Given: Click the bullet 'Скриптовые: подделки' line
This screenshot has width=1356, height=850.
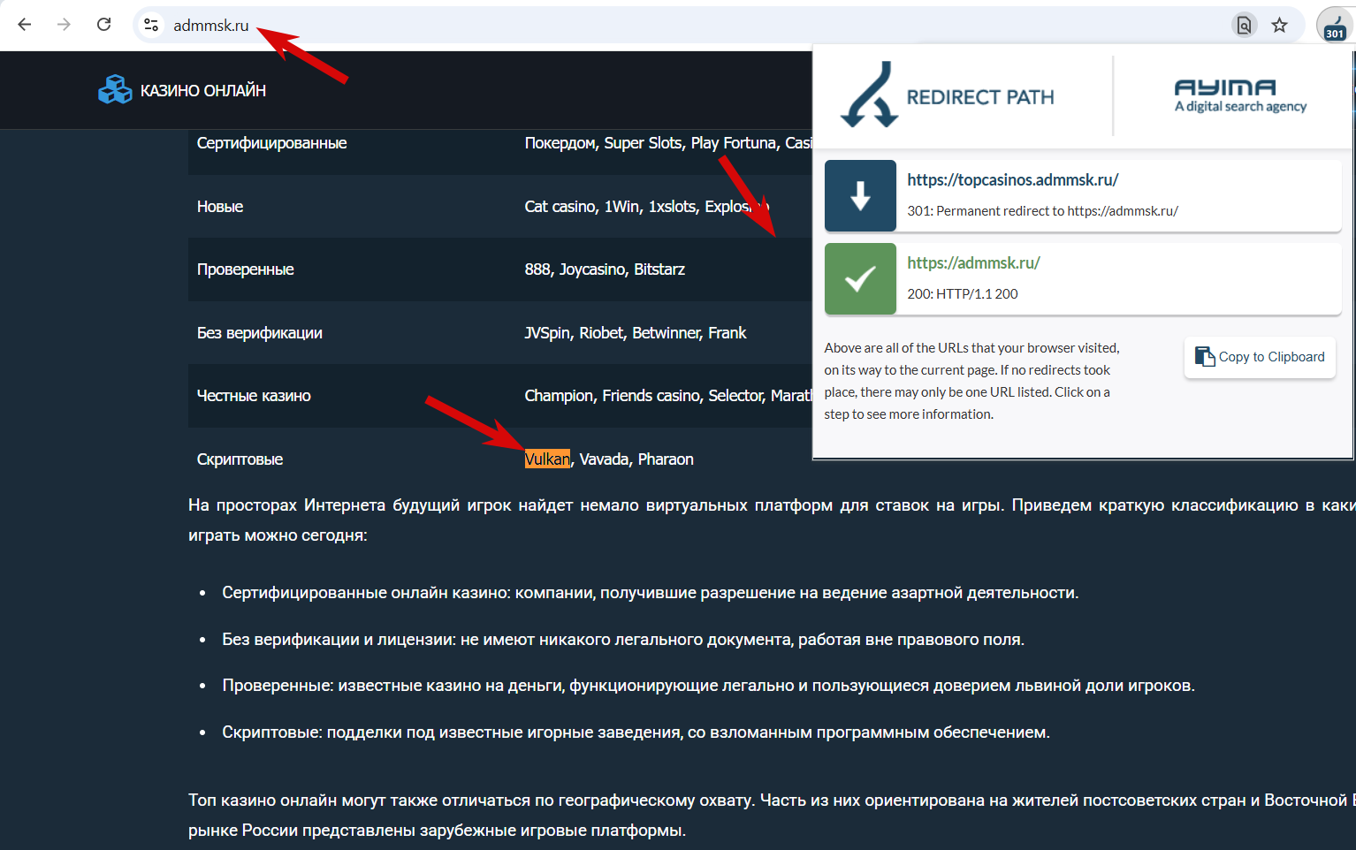Looking at the screenshot, I should click(x=636, y=732).
